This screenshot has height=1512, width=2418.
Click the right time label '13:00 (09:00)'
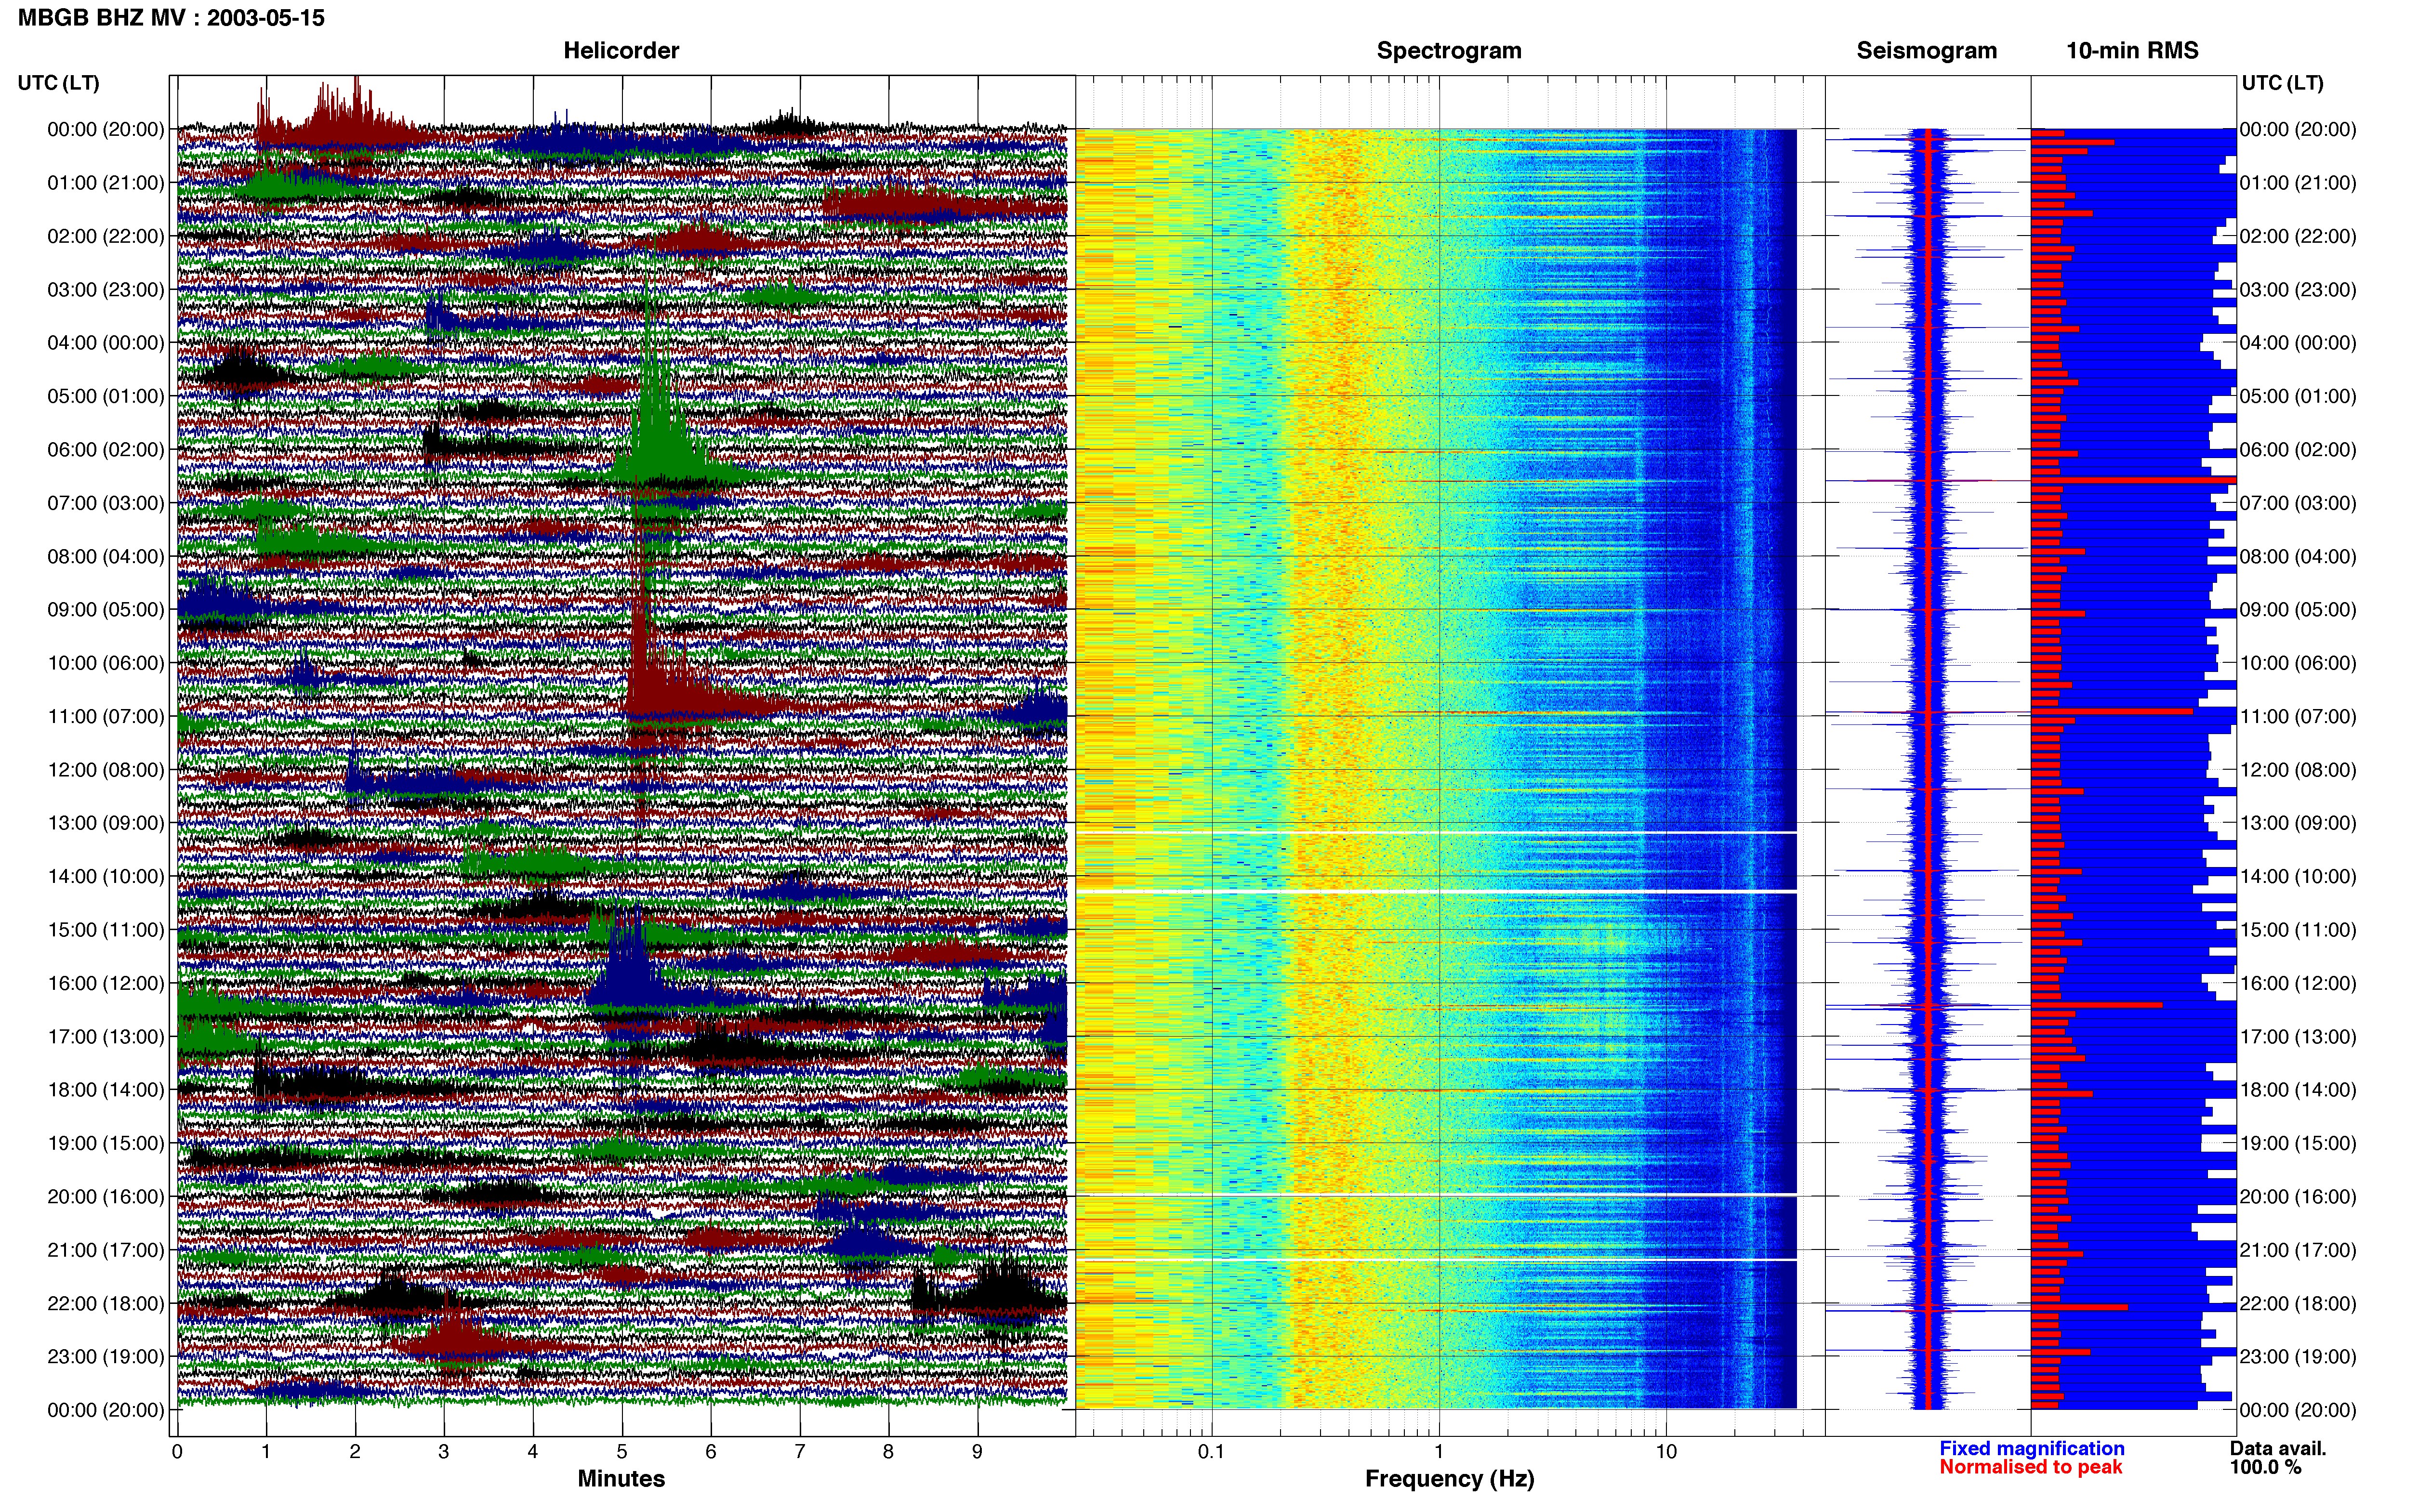pos(2298,824)
